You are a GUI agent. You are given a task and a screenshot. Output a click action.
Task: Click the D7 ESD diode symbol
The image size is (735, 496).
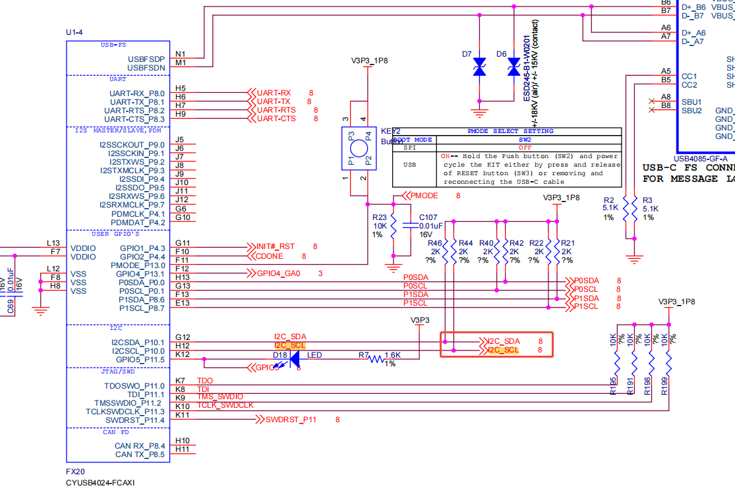pyautogui.click(x=479, y=67)
